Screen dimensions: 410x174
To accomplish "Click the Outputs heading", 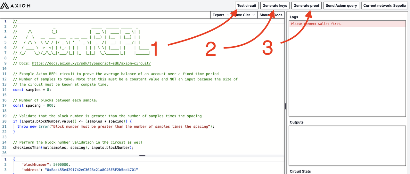I will [297, 122].
